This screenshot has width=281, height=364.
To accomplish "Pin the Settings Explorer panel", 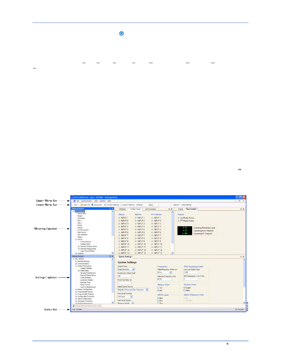I will 110,256.
